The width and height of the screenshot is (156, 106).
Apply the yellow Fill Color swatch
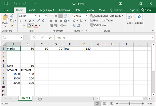click(29, 26)
